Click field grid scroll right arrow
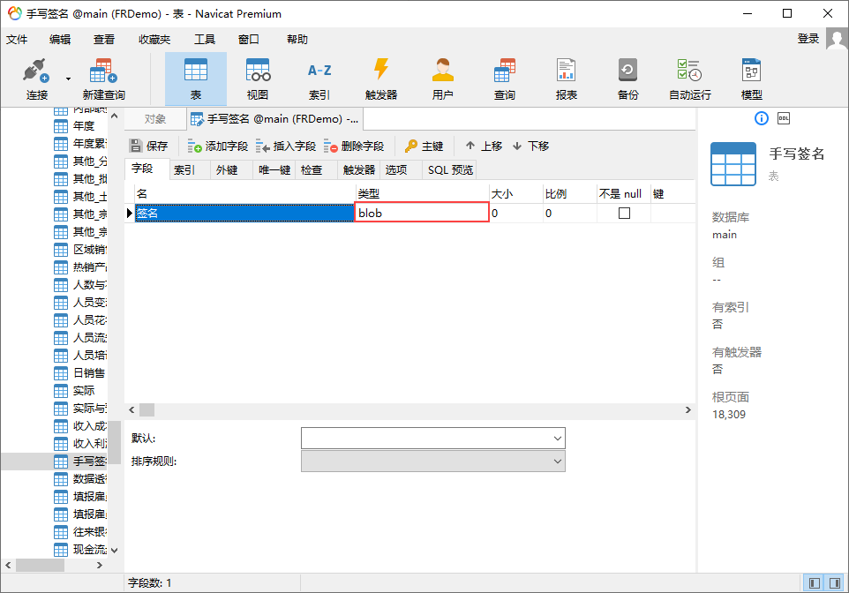This screenshot has height=593, width=849. 688,410
